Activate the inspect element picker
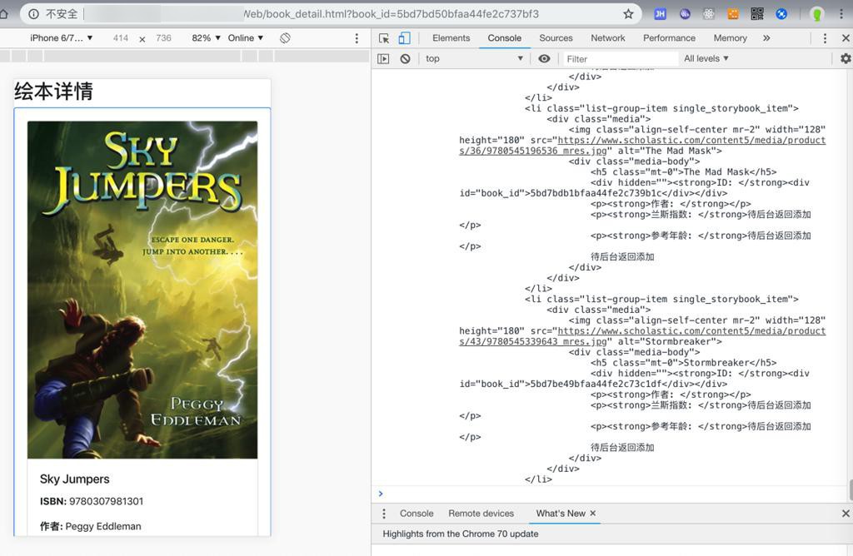853x556 pixels. point(384,38)
